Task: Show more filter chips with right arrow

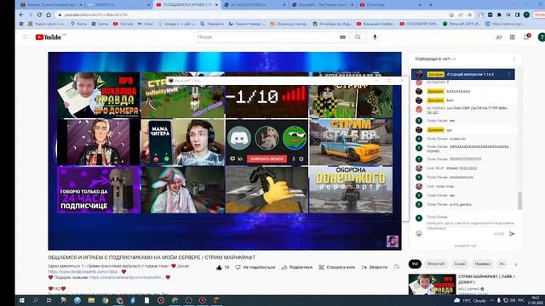Action: [x=516, y=264]
